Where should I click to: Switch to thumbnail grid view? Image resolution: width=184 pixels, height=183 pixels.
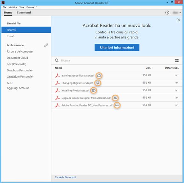tap(177, 60)
